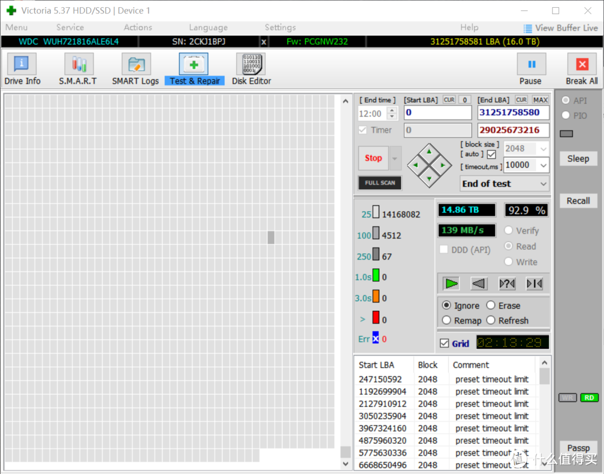Increase the End time spinner
This screenshot has height=474, width=604.
pos(392,111)
